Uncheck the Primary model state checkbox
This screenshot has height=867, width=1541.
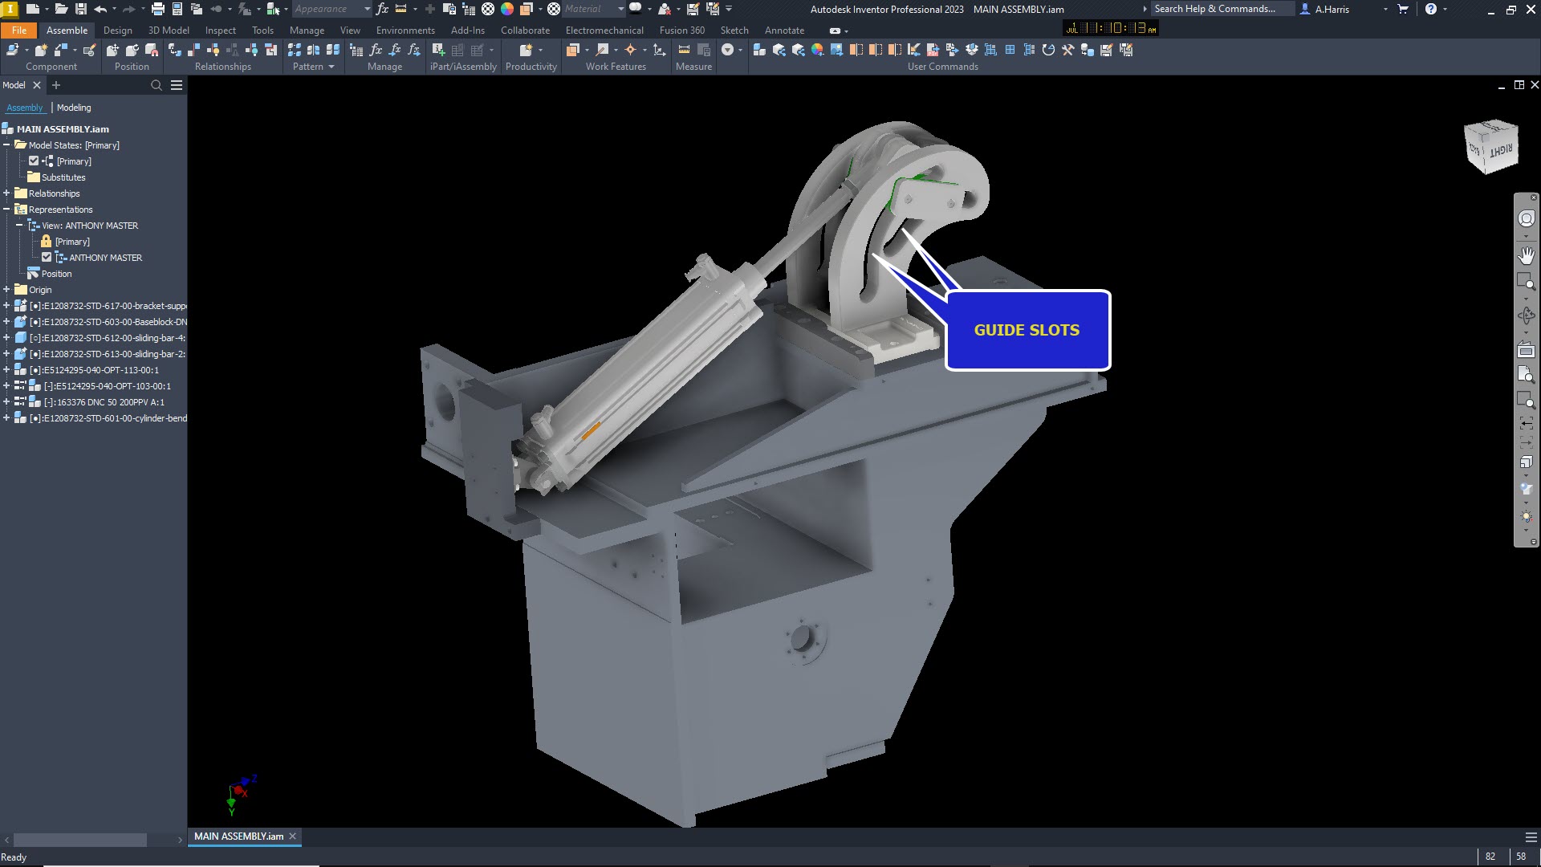click(x=34, y=161)
